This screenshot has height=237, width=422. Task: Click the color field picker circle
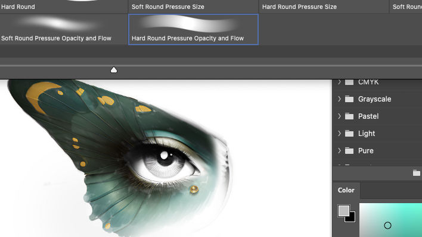pos(387,226)
